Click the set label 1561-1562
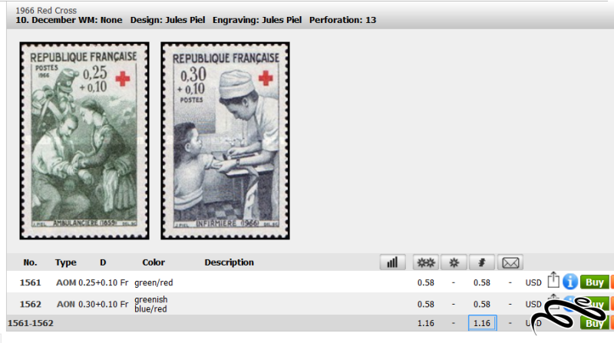Image resolution: width=614 pixels, height=343 pixels. tap(31, 323)
